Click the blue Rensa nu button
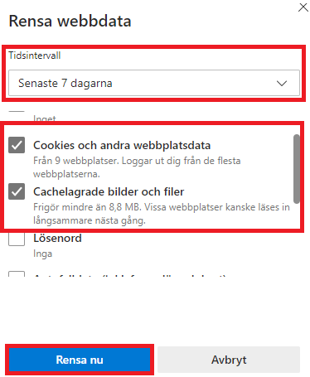 coord(80,360)
